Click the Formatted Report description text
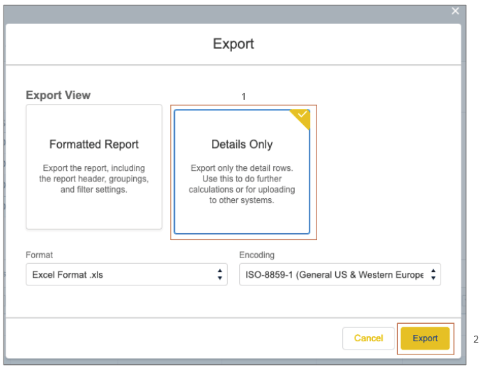This screenshot has height=374, width=483. [94, 179]
